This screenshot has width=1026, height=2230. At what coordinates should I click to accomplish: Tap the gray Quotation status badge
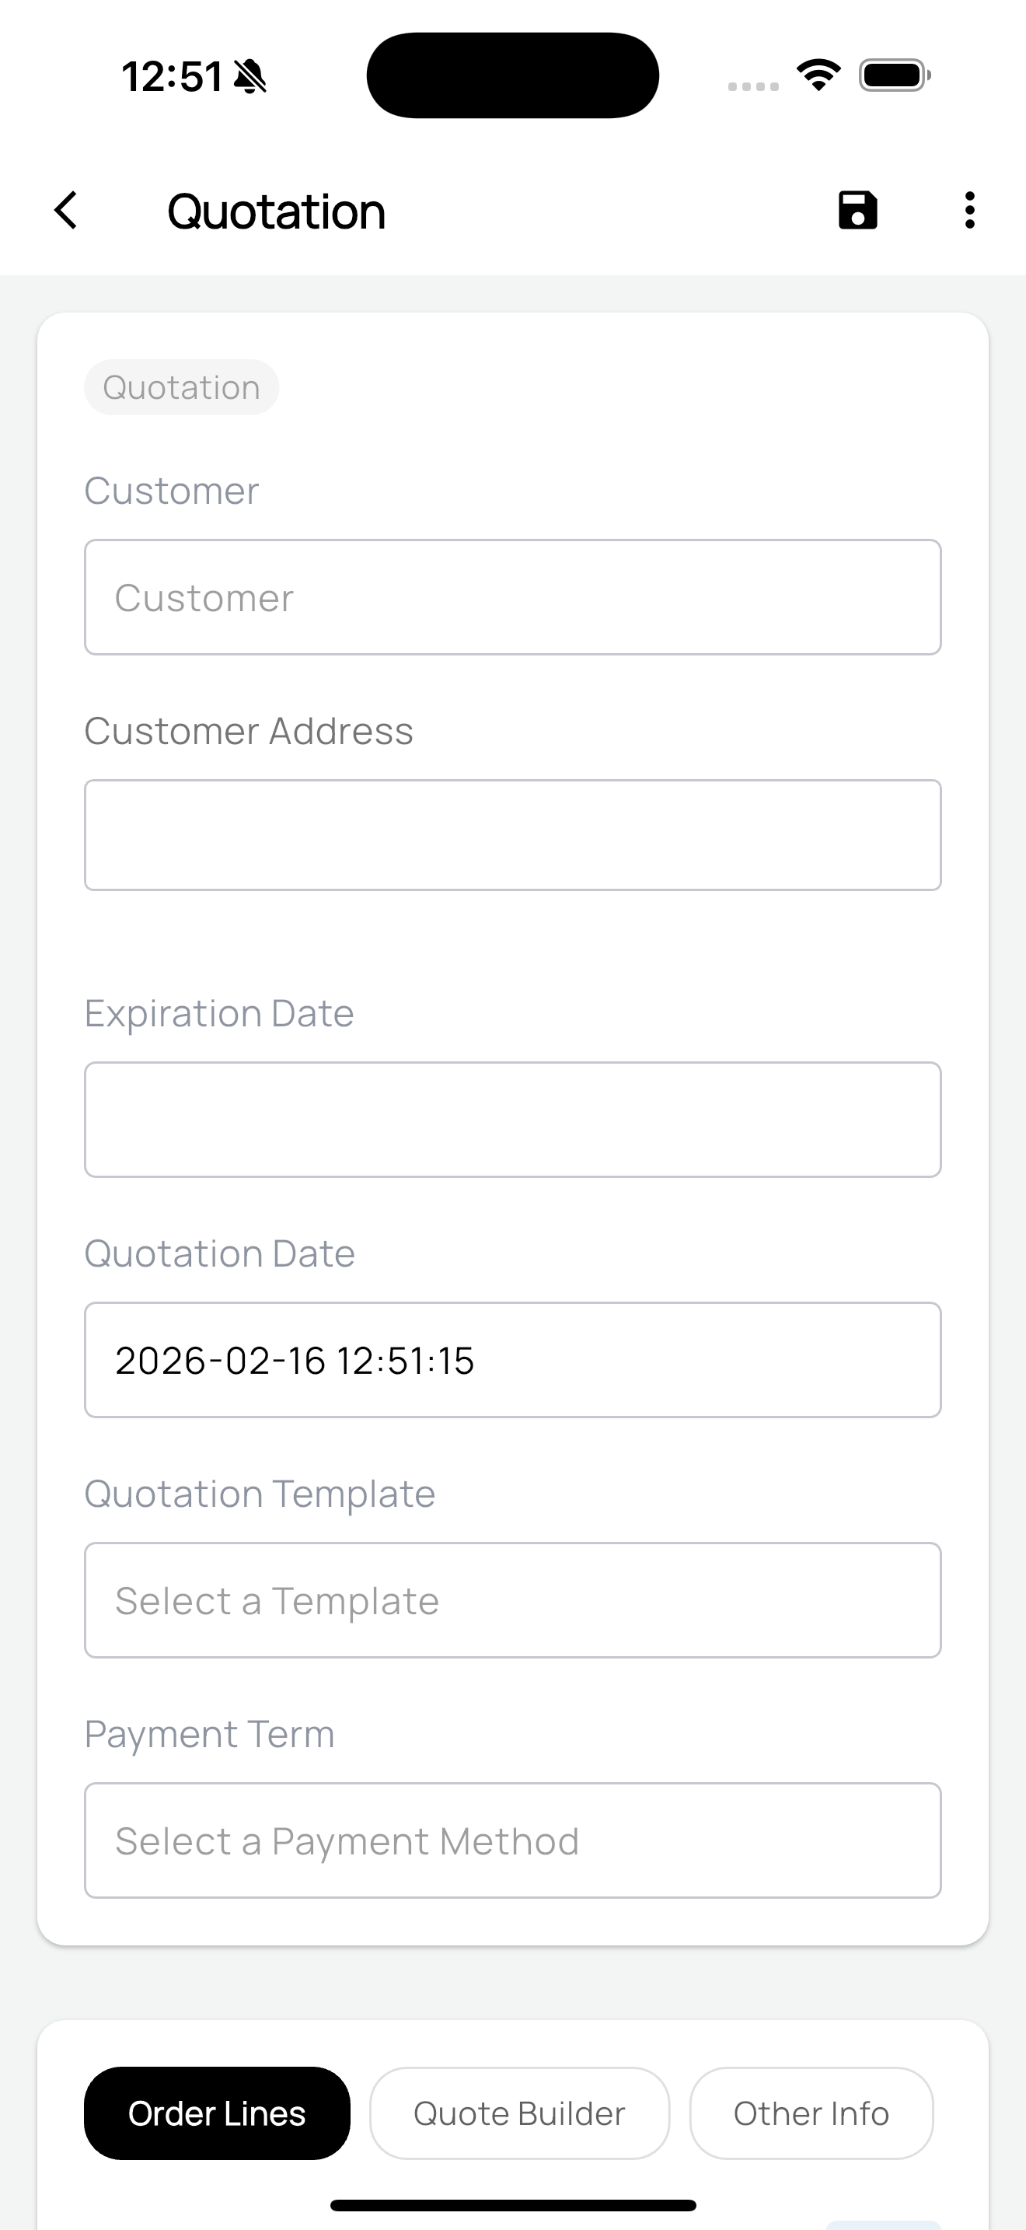pyautogui.click(x=182, y=387)
